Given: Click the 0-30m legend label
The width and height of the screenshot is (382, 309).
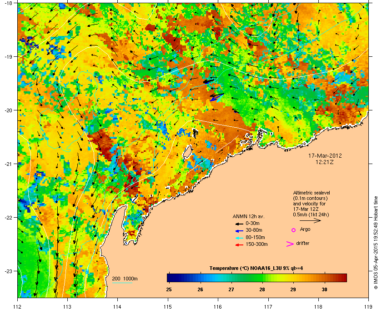Looking at the screenshot, I should click(x=252, y=223).
